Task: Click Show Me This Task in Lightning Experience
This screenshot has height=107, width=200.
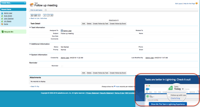Action: pos(168,104)
